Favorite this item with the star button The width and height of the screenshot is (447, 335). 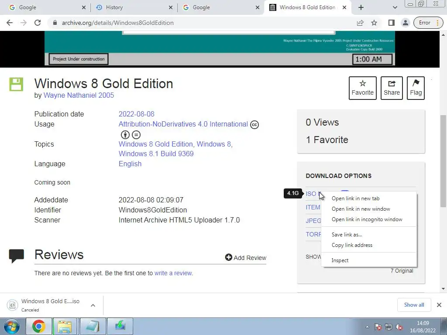(x=363, y=88)
